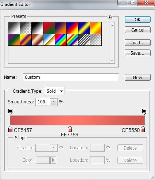Screen dimensions: 155x180
Task: Open the Smoothness slider arrow
Action: click(x=54, y=102)
